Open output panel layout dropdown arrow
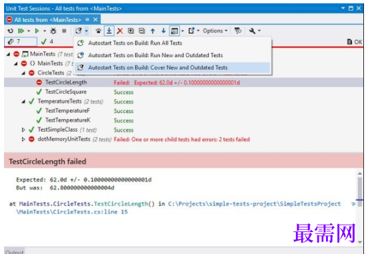The height and width of the screenshot is (254, 368). click(x=183, y=31)
